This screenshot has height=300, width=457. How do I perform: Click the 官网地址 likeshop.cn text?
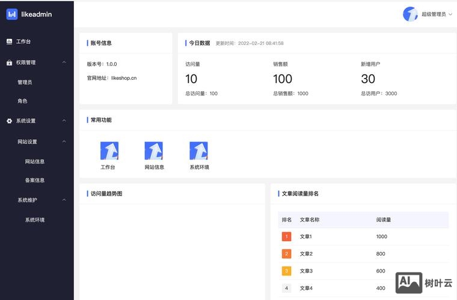click(x=112, y=78)
